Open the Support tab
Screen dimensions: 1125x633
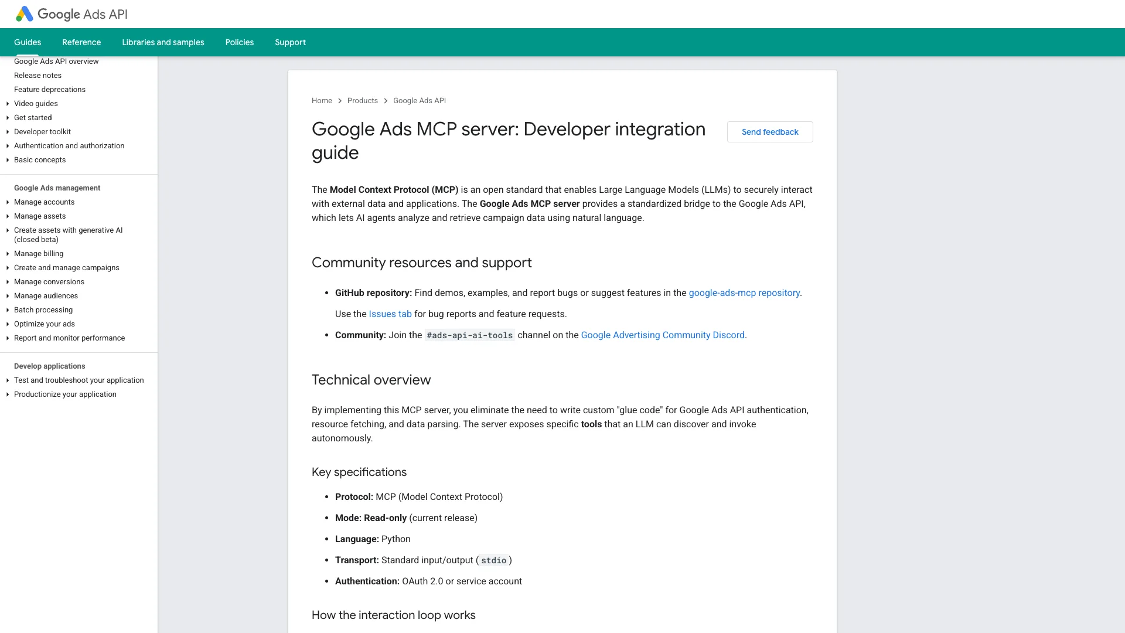[290, 42]
